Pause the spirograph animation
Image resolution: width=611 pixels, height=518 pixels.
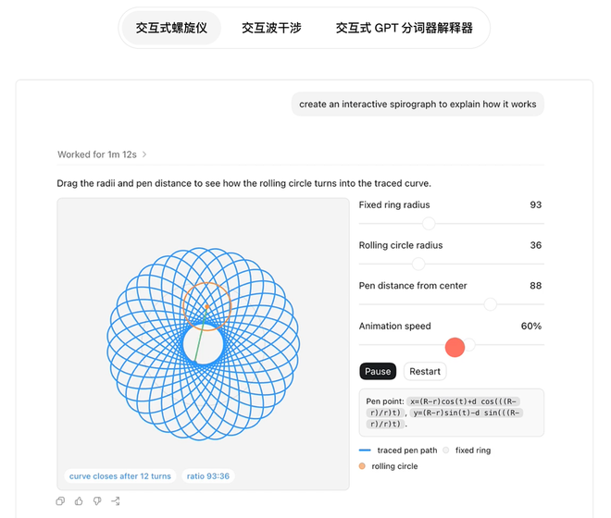coord(378,372)
